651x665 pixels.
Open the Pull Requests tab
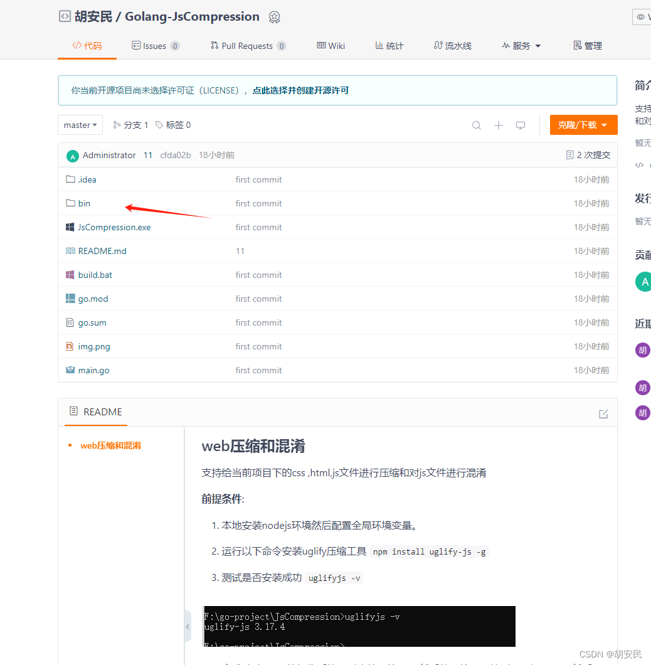coord(248,46)
